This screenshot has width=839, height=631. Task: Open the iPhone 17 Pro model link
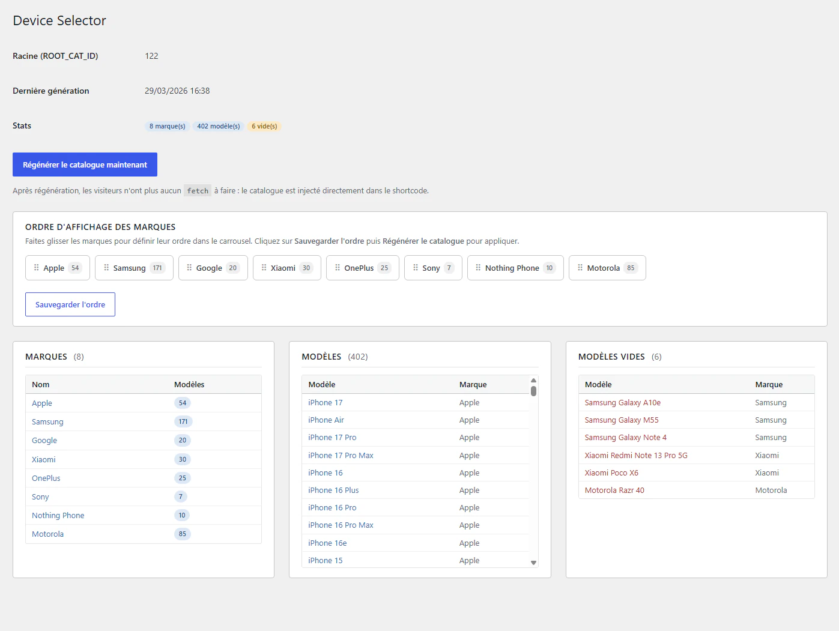point(332,438)
